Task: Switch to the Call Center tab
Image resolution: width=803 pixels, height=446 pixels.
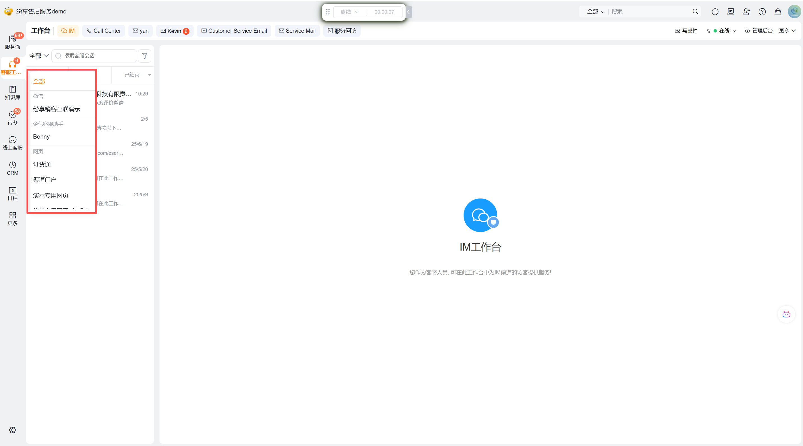Action: coord(103,31)
